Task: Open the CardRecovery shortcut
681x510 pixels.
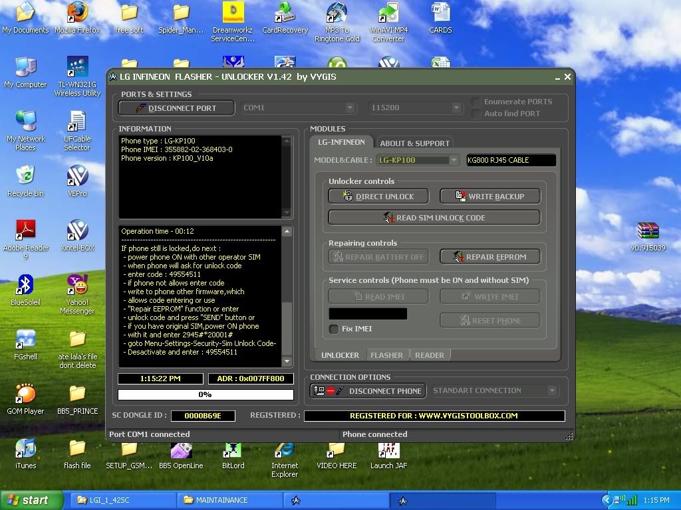Action: pos(285,17)
